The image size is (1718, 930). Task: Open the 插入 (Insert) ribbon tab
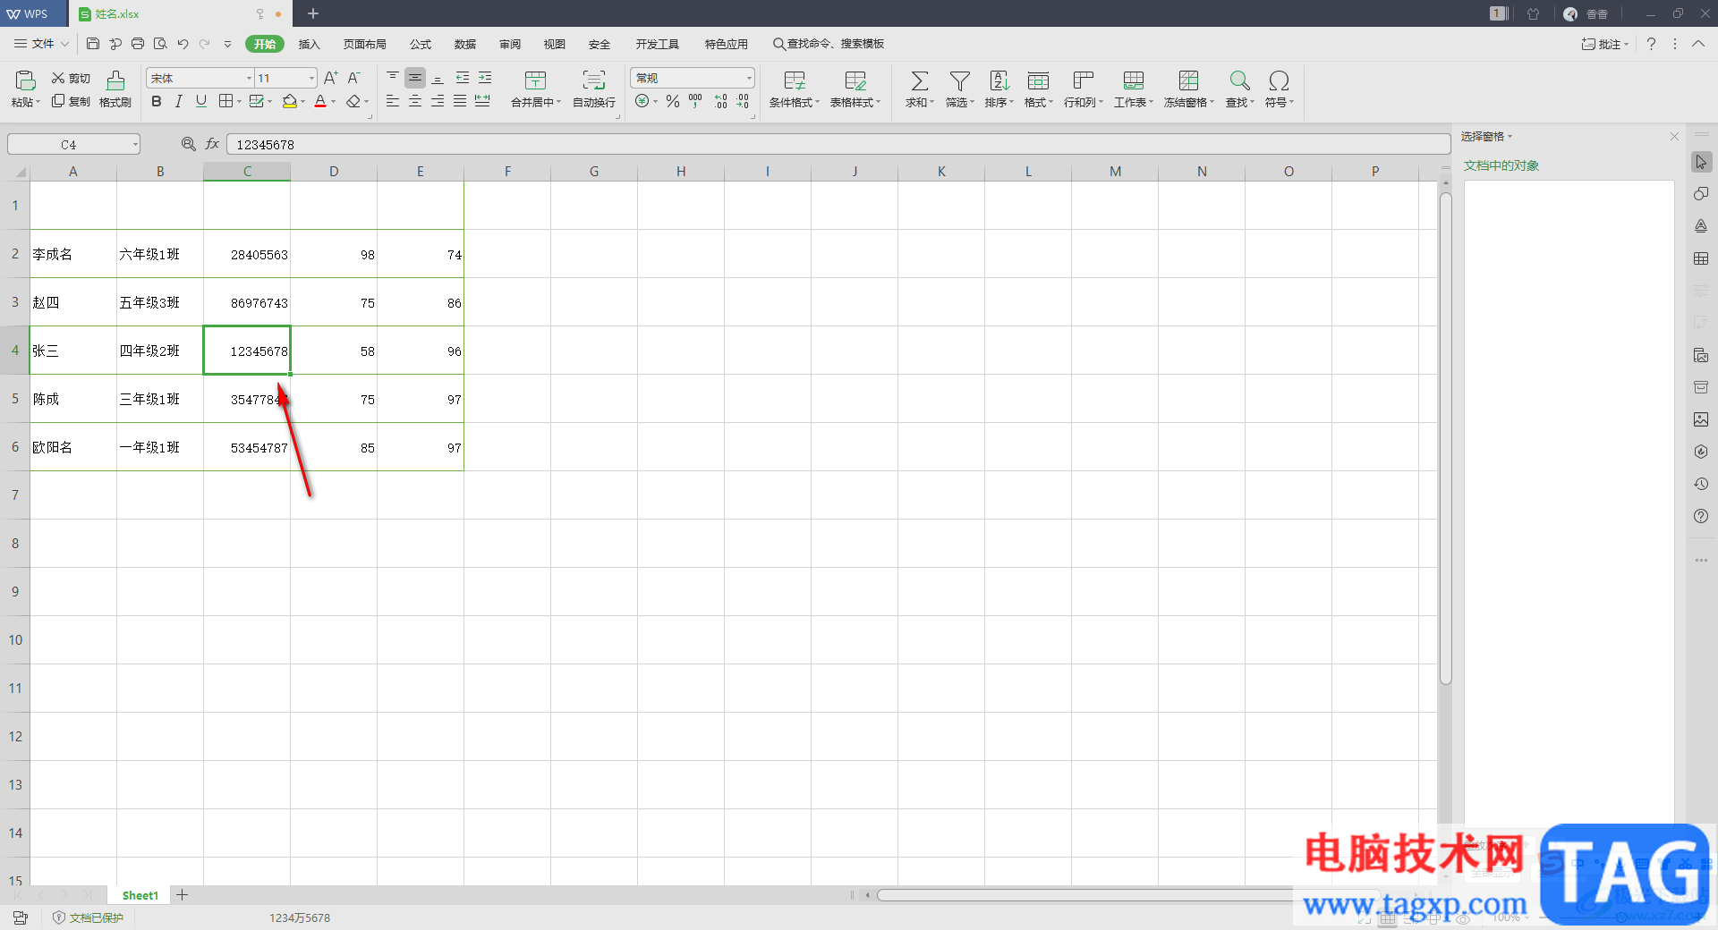tap(309, 44)
